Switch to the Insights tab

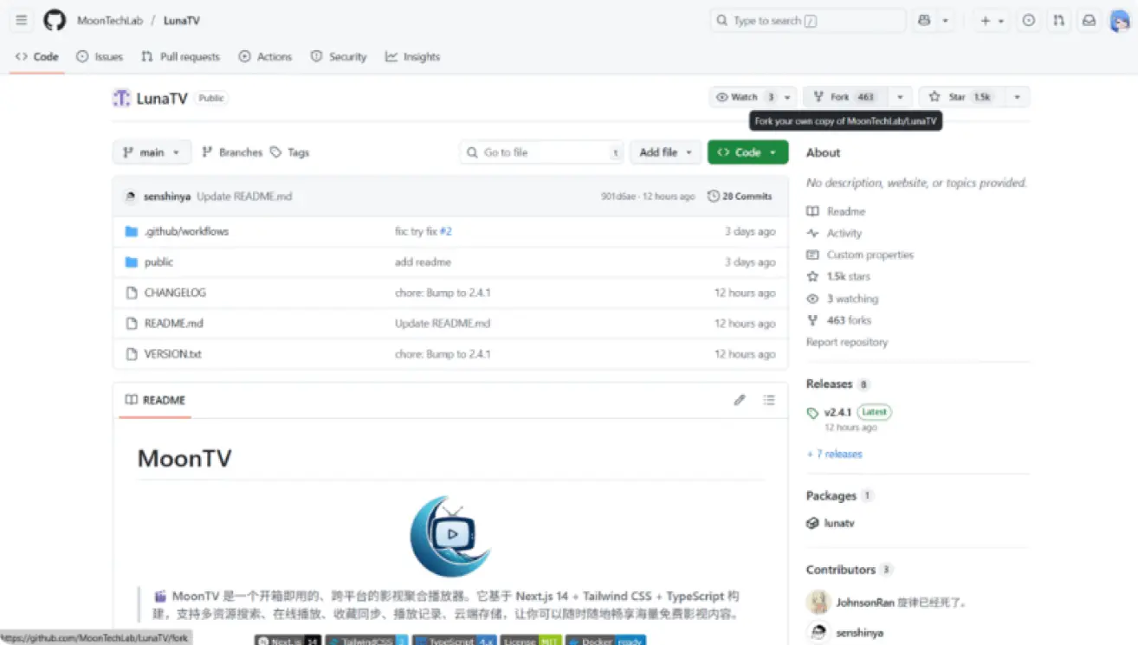coord(412,57)
